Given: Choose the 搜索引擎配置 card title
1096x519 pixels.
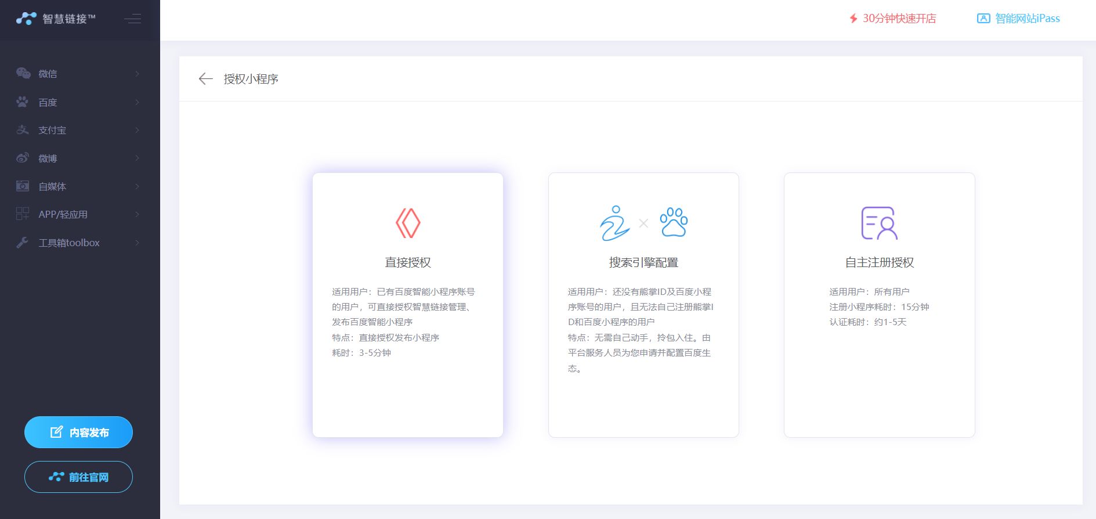Looking at the screenshot, I should click(643, 262).
